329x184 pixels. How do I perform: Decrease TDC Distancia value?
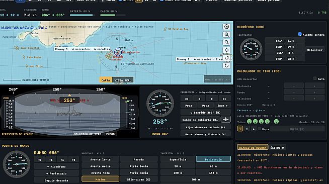pyautogui.click(x=294, y=86)
